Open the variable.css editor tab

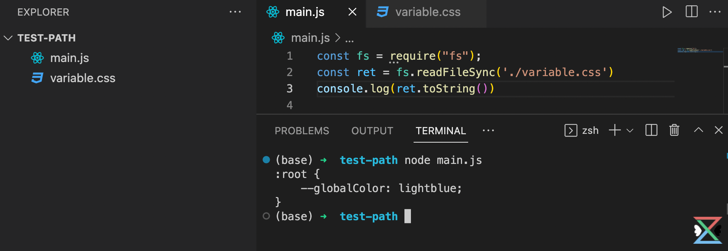point(427,12)
